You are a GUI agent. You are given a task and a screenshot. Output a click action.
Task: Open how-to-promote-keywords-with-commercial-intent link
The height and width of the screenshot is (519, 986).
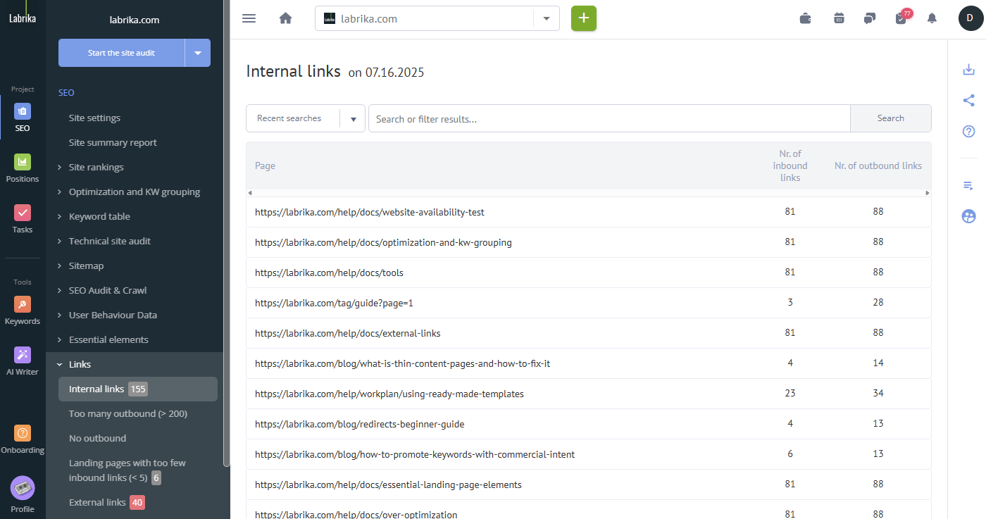415,454
